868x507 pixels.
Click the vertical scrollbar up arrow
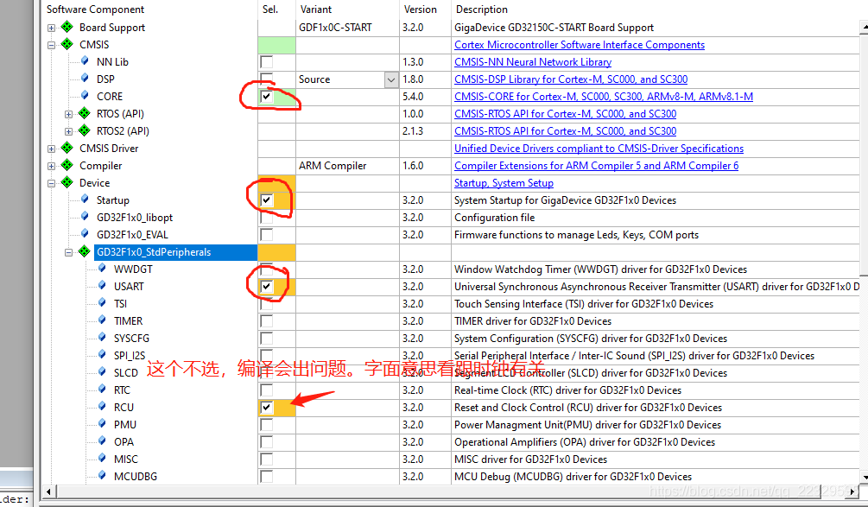point(865,27)
